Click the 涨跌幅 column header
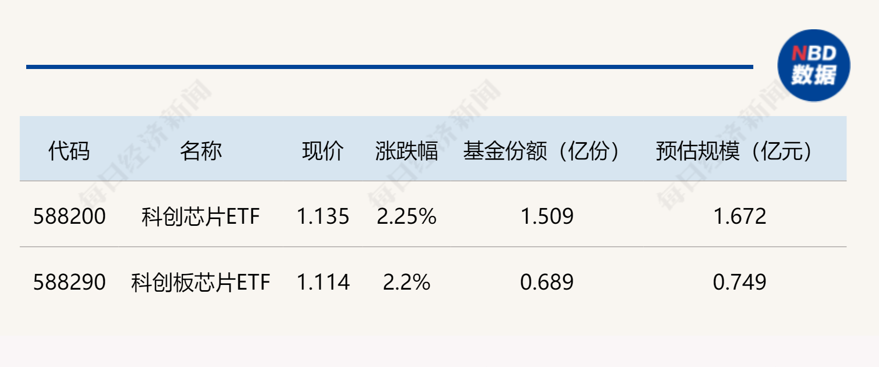Image resolution: width=879 pixels, height=367 pixels. click(406, 151)
